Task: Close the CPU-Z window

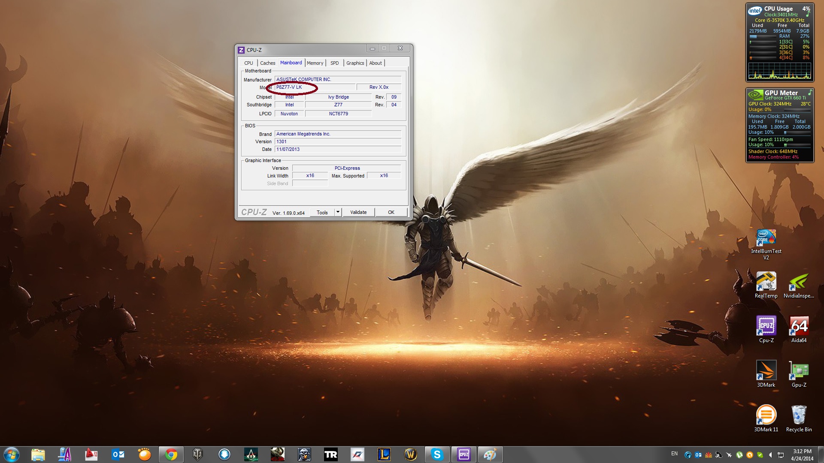Action: coord(400,48)
